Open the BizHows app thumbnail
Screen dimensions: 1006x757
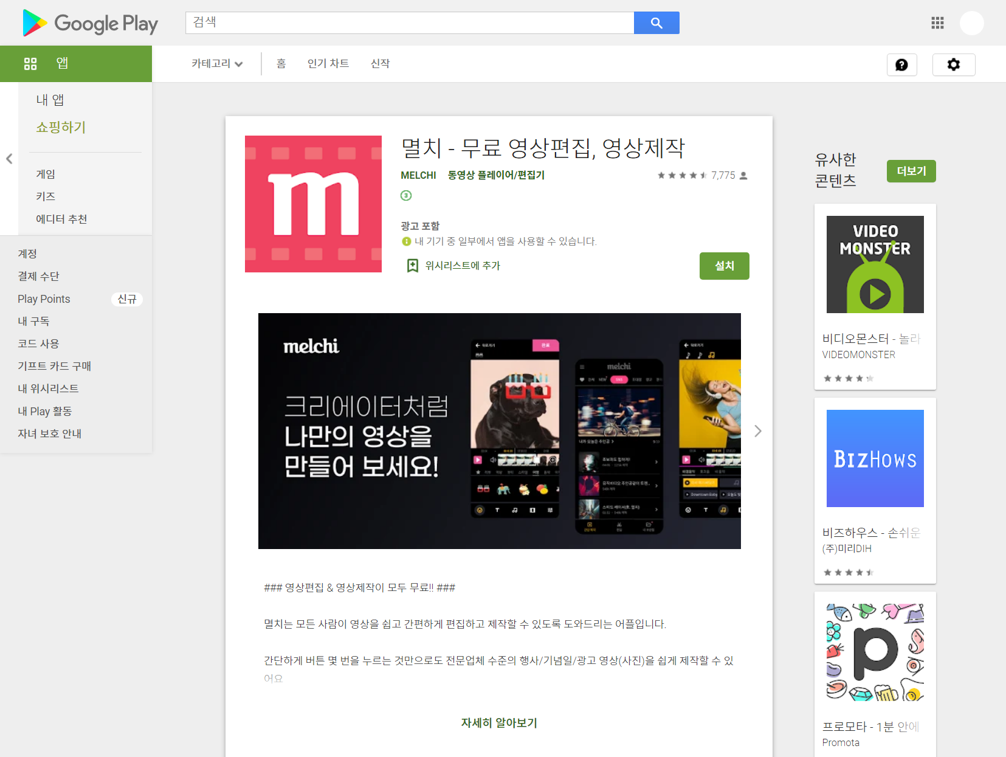pyautogui.click(x=875, y=458)
